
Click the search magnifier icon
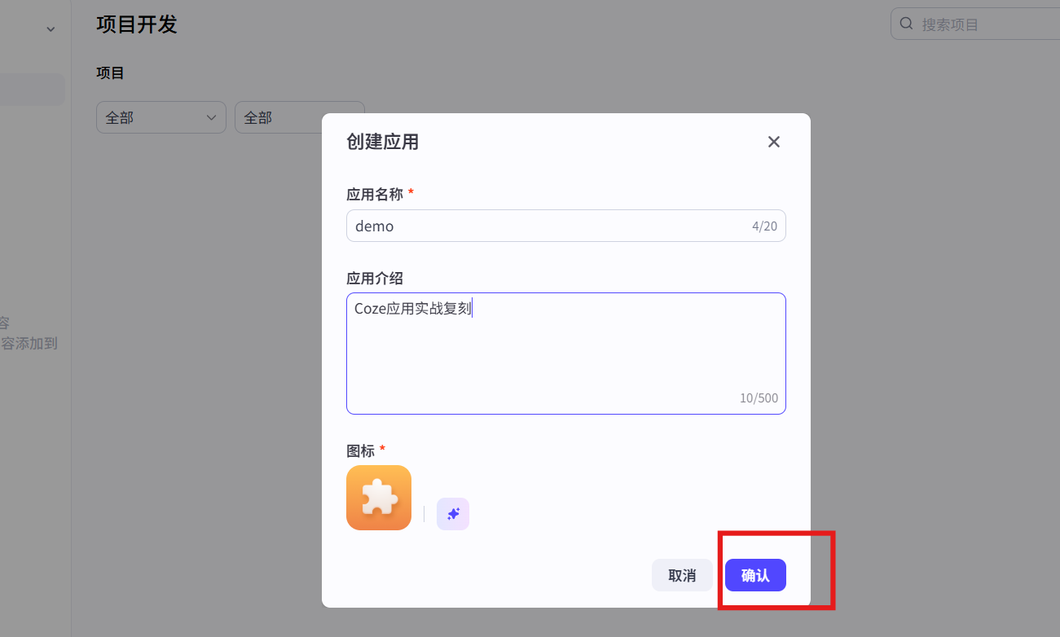906,24
